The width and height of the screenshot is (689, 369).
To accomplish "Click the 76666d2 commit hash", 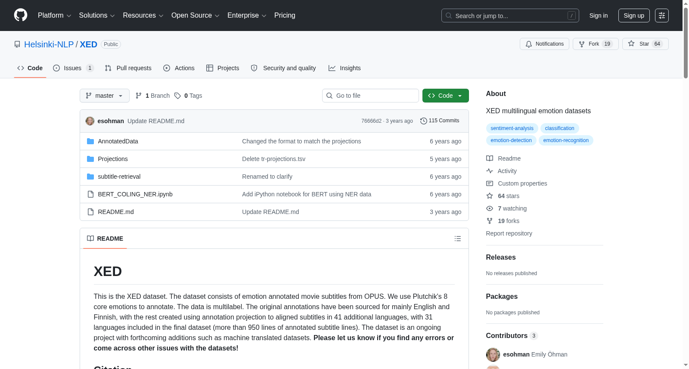I will pos(371,121).
